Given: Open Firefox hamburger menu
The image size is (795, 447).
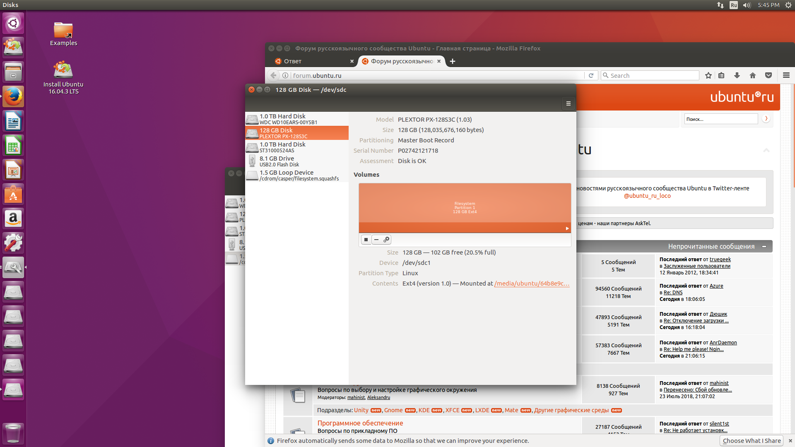Looking at the screenshot, I should click(786, 75).
